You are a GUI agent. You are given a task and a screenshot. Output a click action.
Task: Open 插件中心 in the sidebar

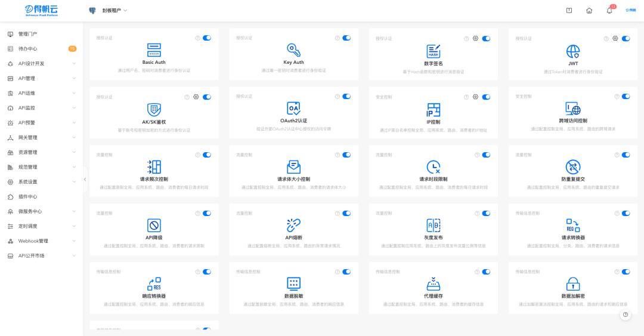(x=27, y=196)
